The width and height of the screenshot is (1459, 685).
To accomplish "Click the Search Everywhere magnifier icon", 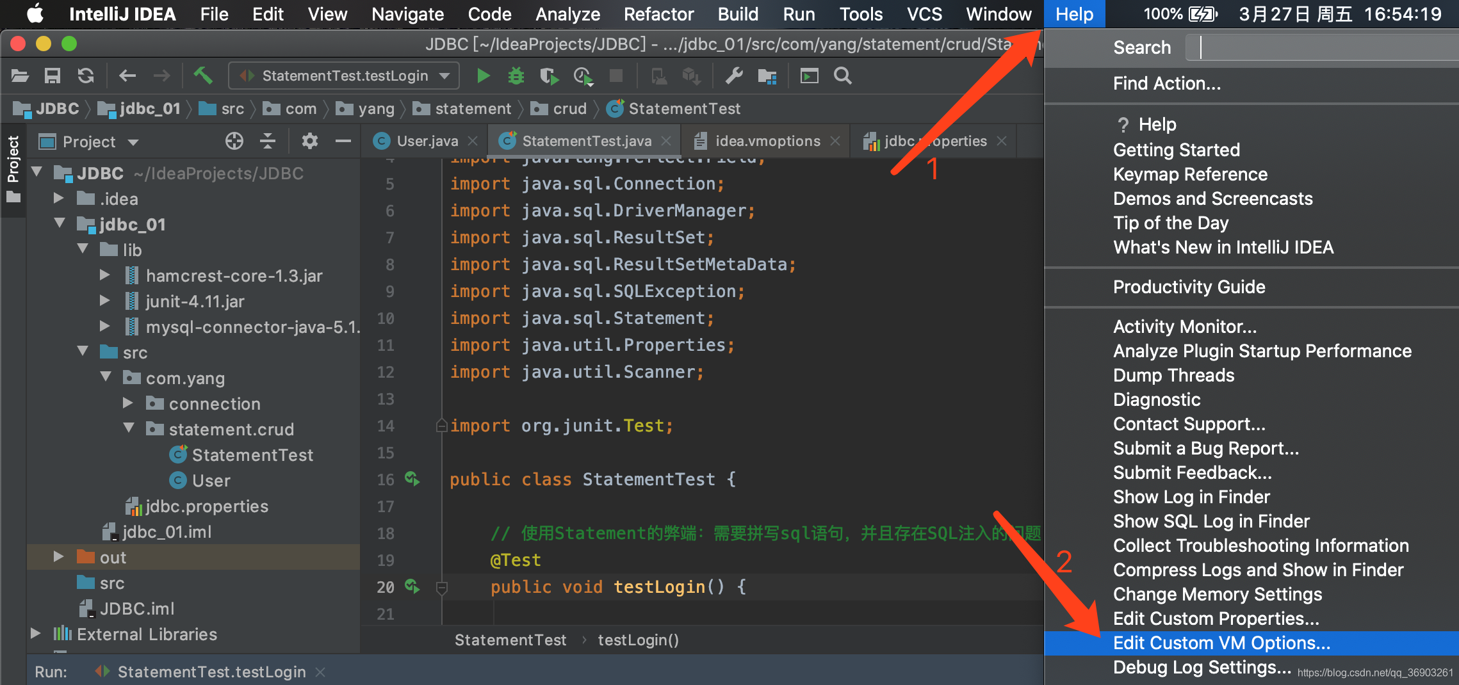I will coord(843,76).
